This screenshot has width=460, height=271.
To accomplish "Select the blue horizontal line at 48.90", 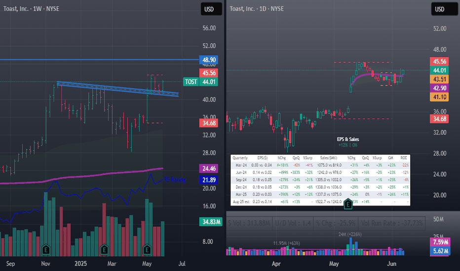I will click(99, 60).
